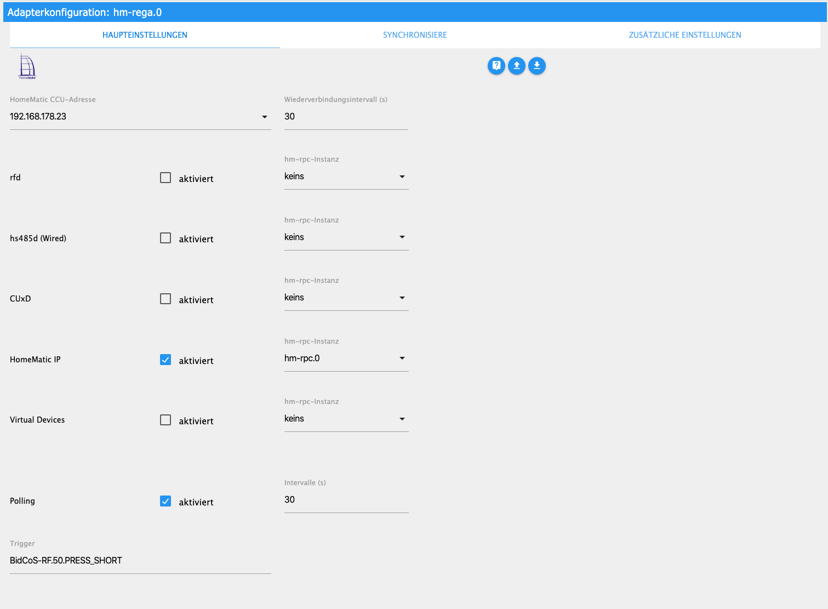Click the hs485d (Wired) row label
Image resolution: width=828 pixels, height=609 pixels.
coord(38,238)
